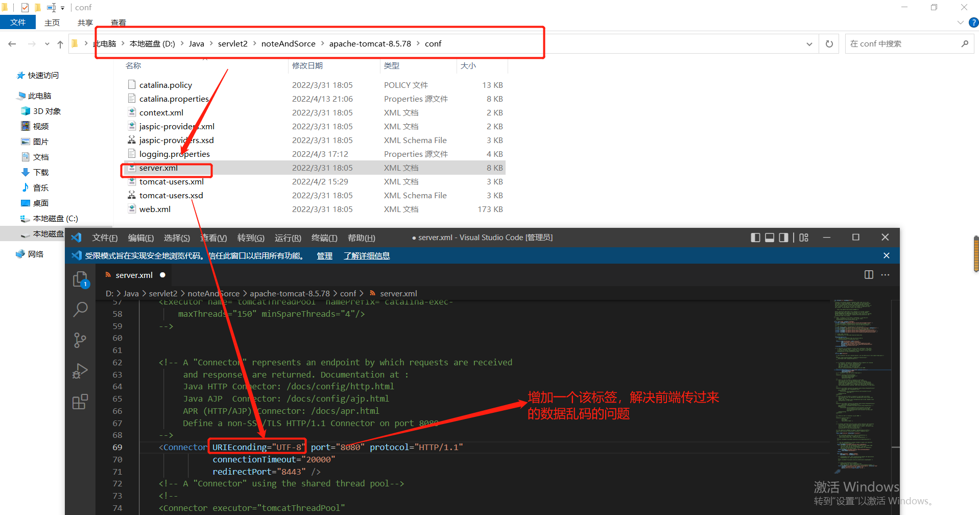Image resolution: width=979 pixels, height=515 pixels.
Task: Open the 共享 ribbon tab
Action: click(x=85, y=22)
